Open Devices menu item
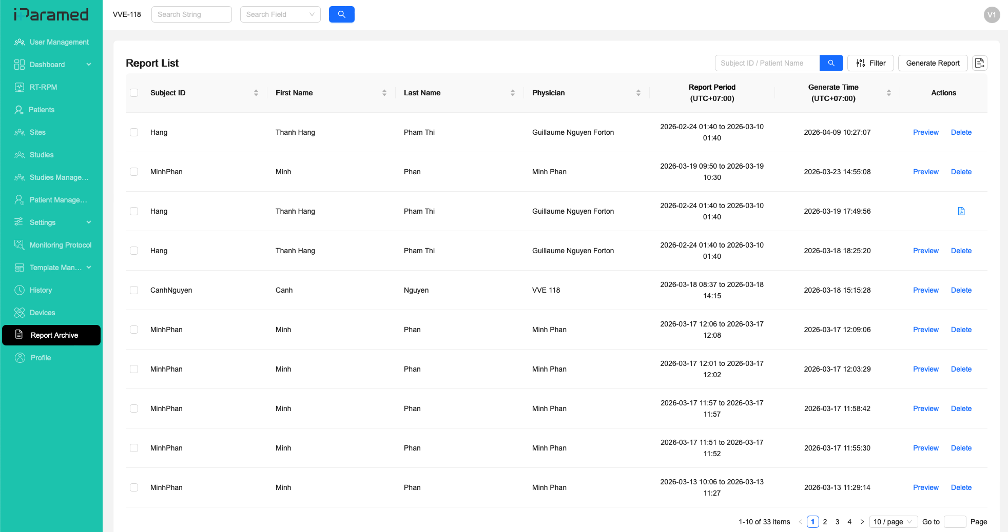 coord(51,313)
